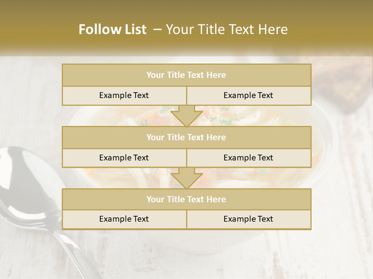Select the bold 'Follow List' heading text
The height and width of the screenshot is (279, 373).
click(113, 29)
